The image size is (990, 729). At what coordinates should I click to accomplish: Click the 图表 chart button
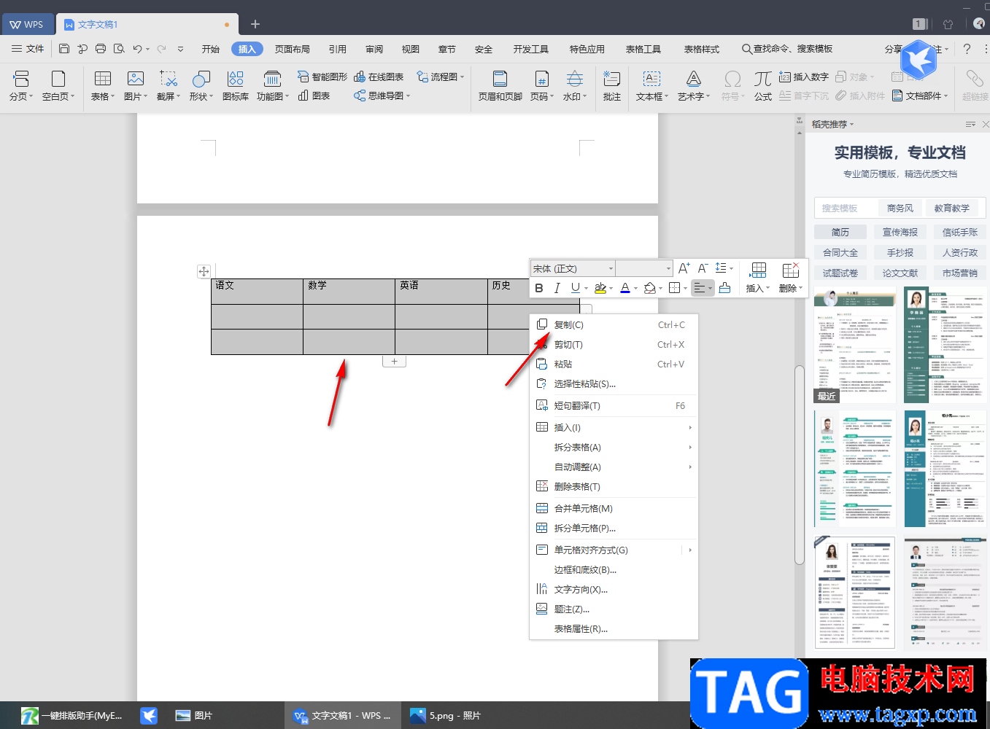(314, 95)
